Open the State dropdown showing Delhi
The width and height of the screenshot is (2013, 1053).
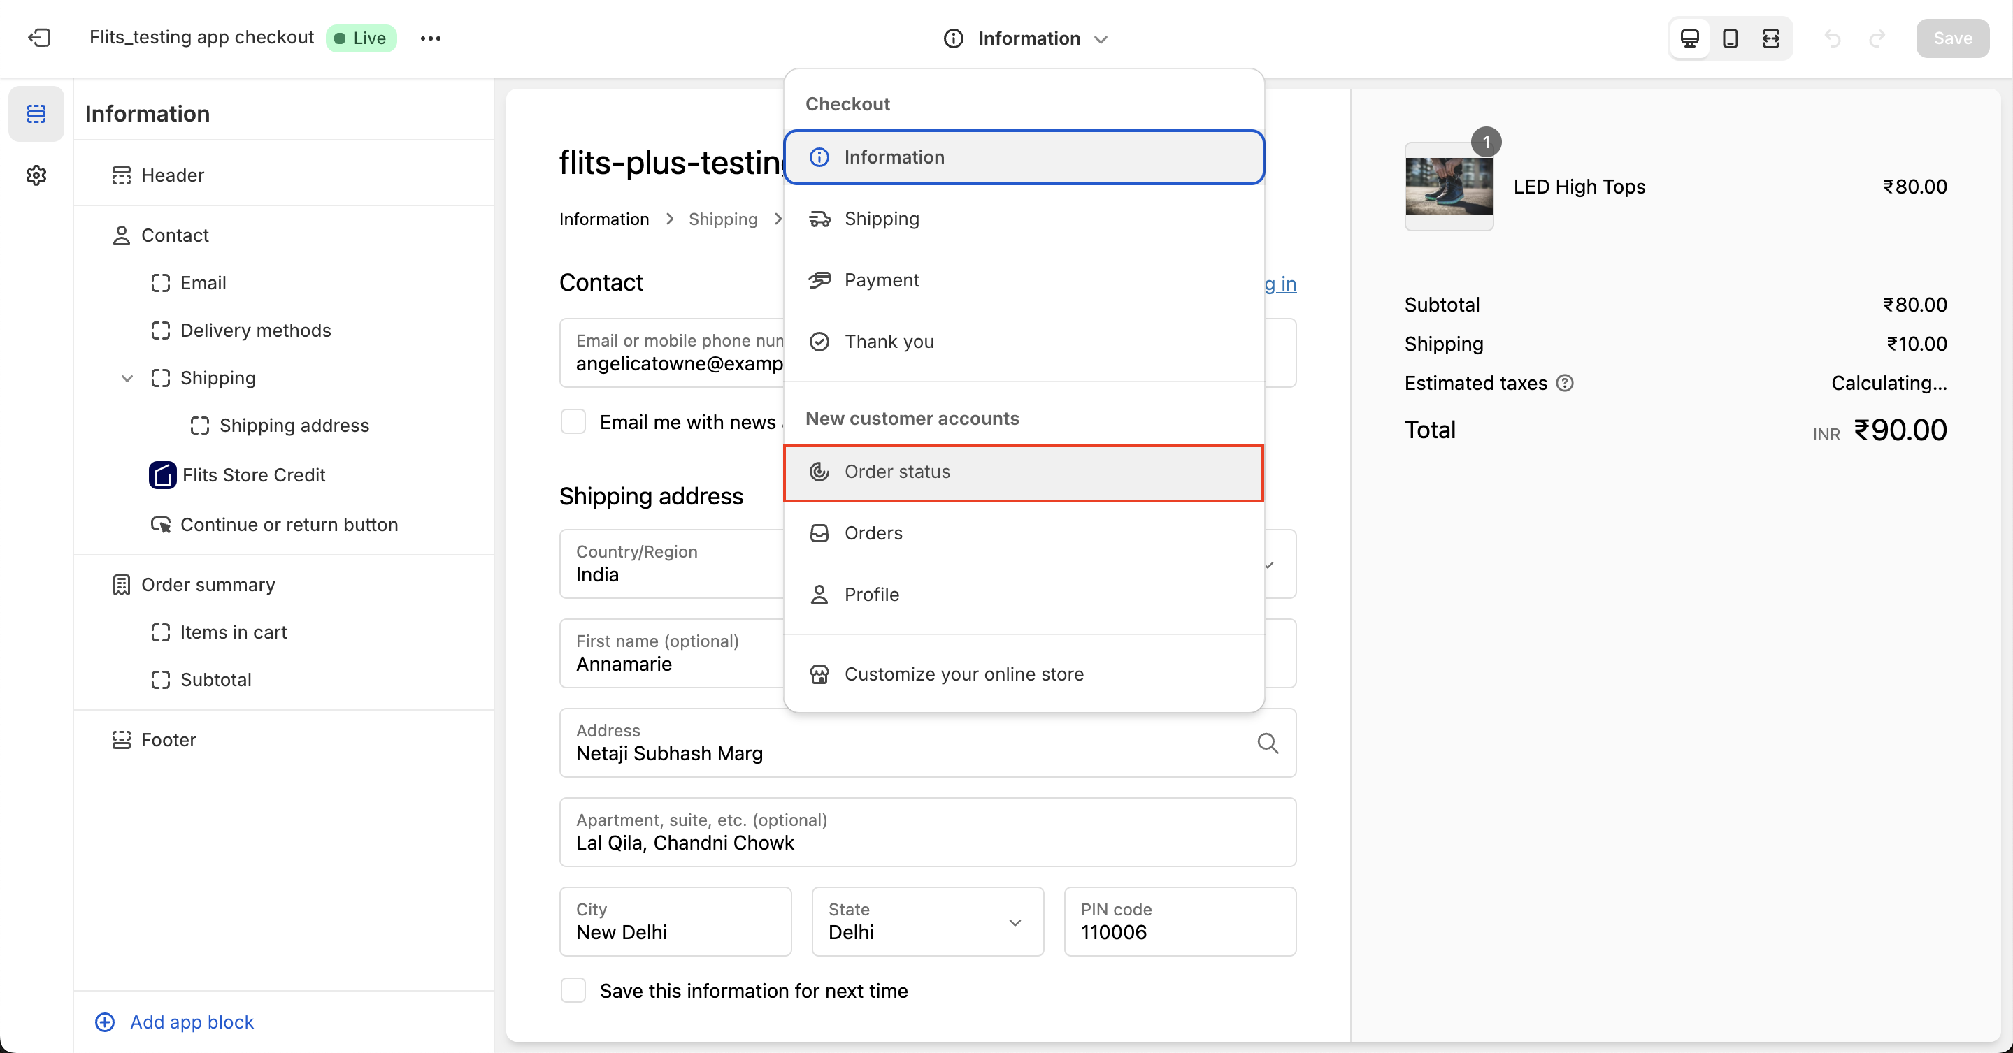click(x=928, y=922)
